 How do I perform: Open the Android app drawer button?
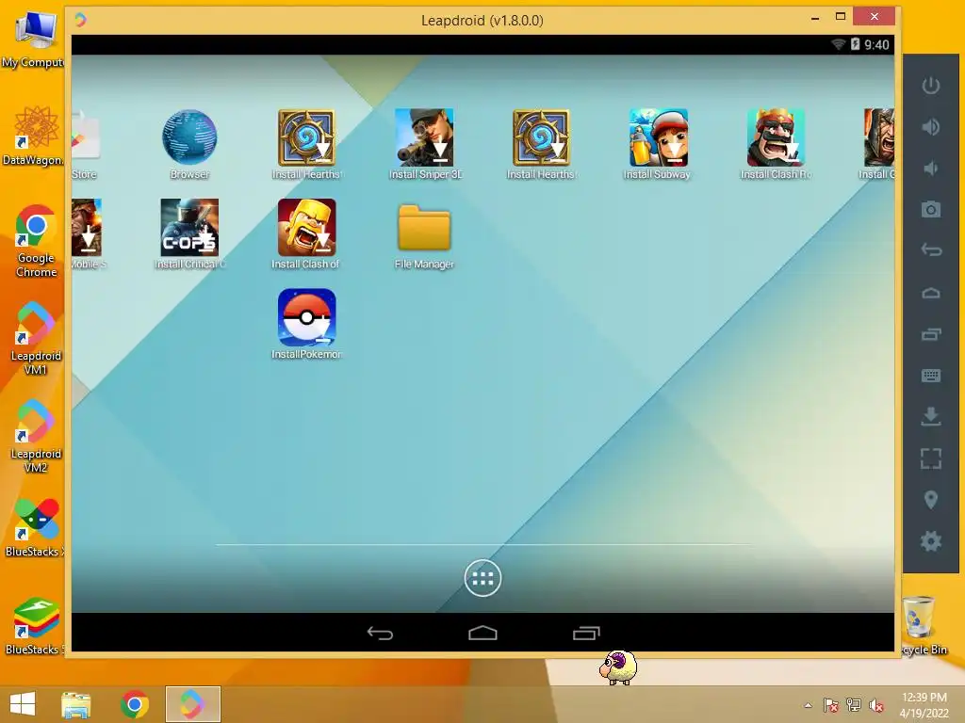482,578
